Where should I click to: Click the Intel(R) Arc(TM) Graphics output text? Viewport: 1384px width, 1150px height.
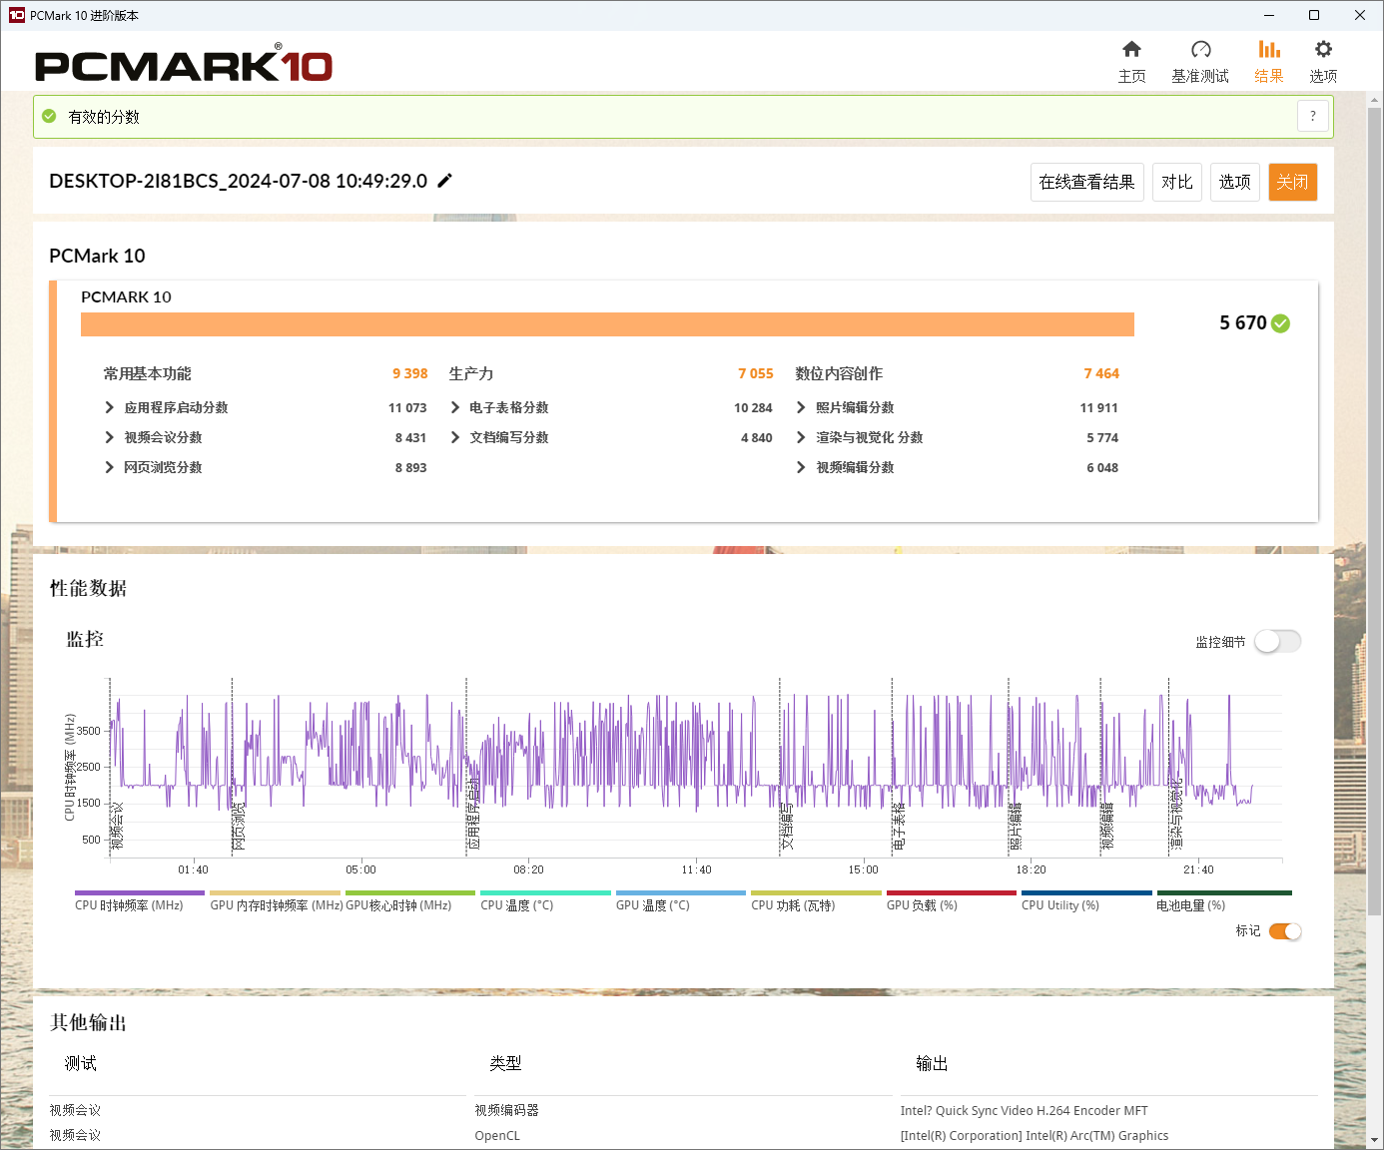pyautogui.click(x=1034, y=1135)
